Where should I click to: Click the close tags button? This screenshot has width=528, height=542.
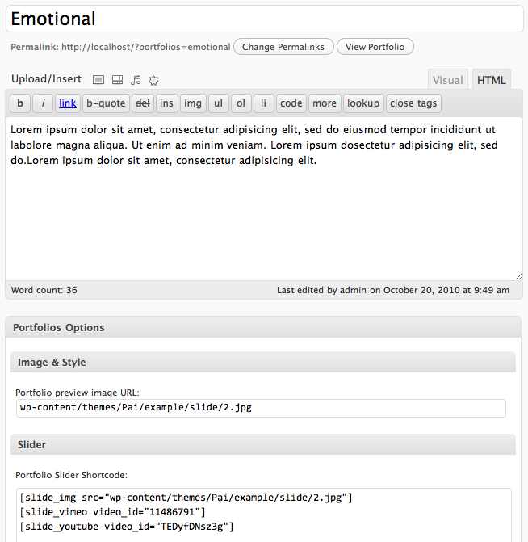tap(413, 103)
